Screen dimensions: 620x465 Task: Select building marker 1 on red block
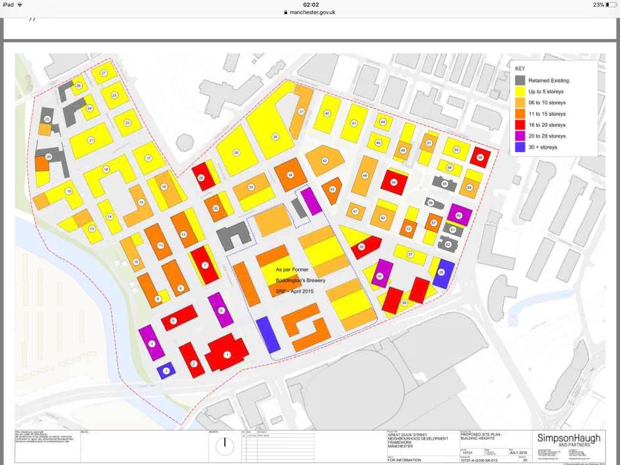pyautogui.click(x=227, y=355)
